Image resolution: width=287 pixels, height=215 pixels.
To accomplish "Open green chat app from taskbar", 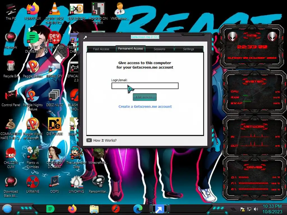I will pyautogui.click(x=50, y=209).
